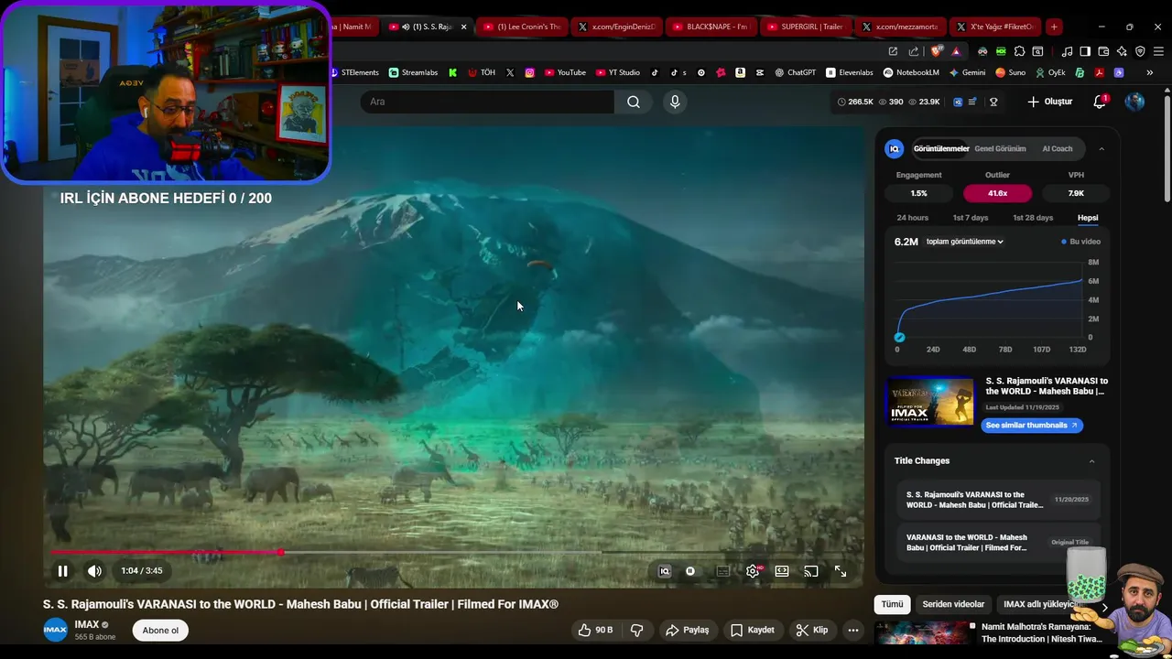
Task: Like the video with 90 B likes
Action: pos(595,630)
